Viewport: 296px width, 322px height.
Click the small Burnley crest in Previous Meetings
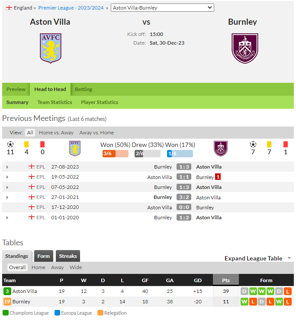point(221,149)
